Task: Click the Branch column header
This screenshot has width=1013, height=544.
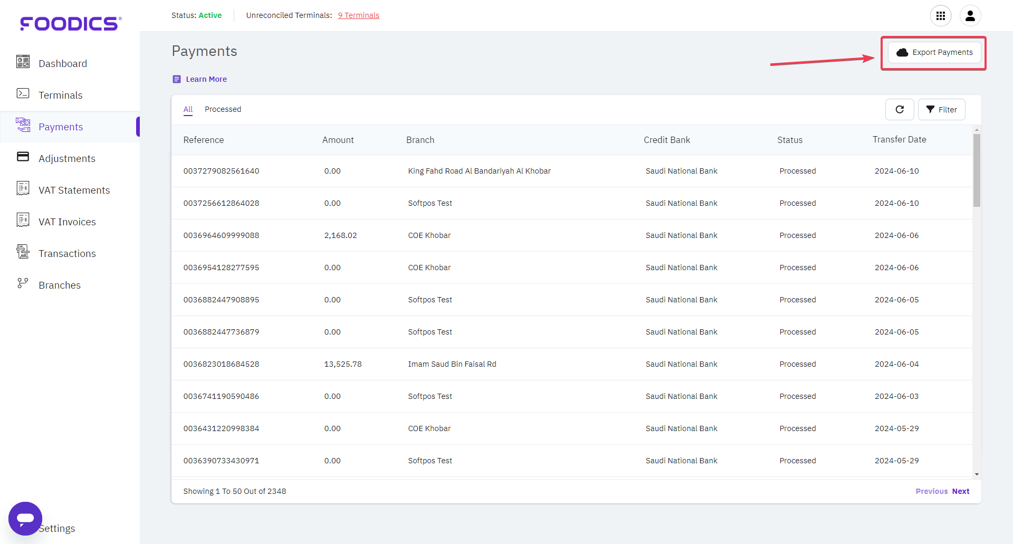Action: 420,140
